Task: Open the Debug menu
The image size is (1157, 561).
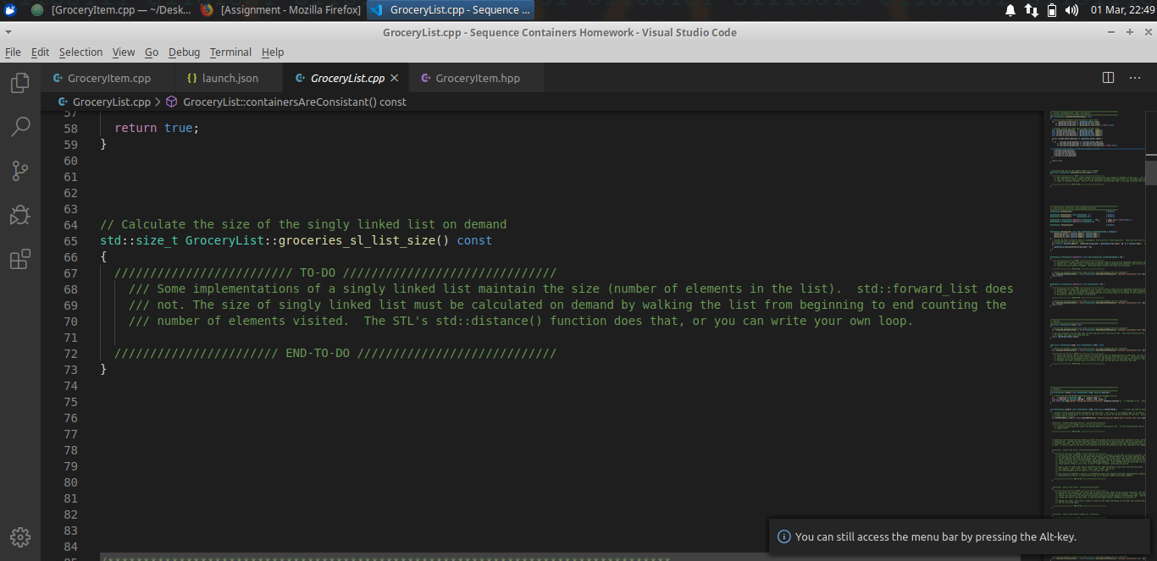Action: (184, 52)
